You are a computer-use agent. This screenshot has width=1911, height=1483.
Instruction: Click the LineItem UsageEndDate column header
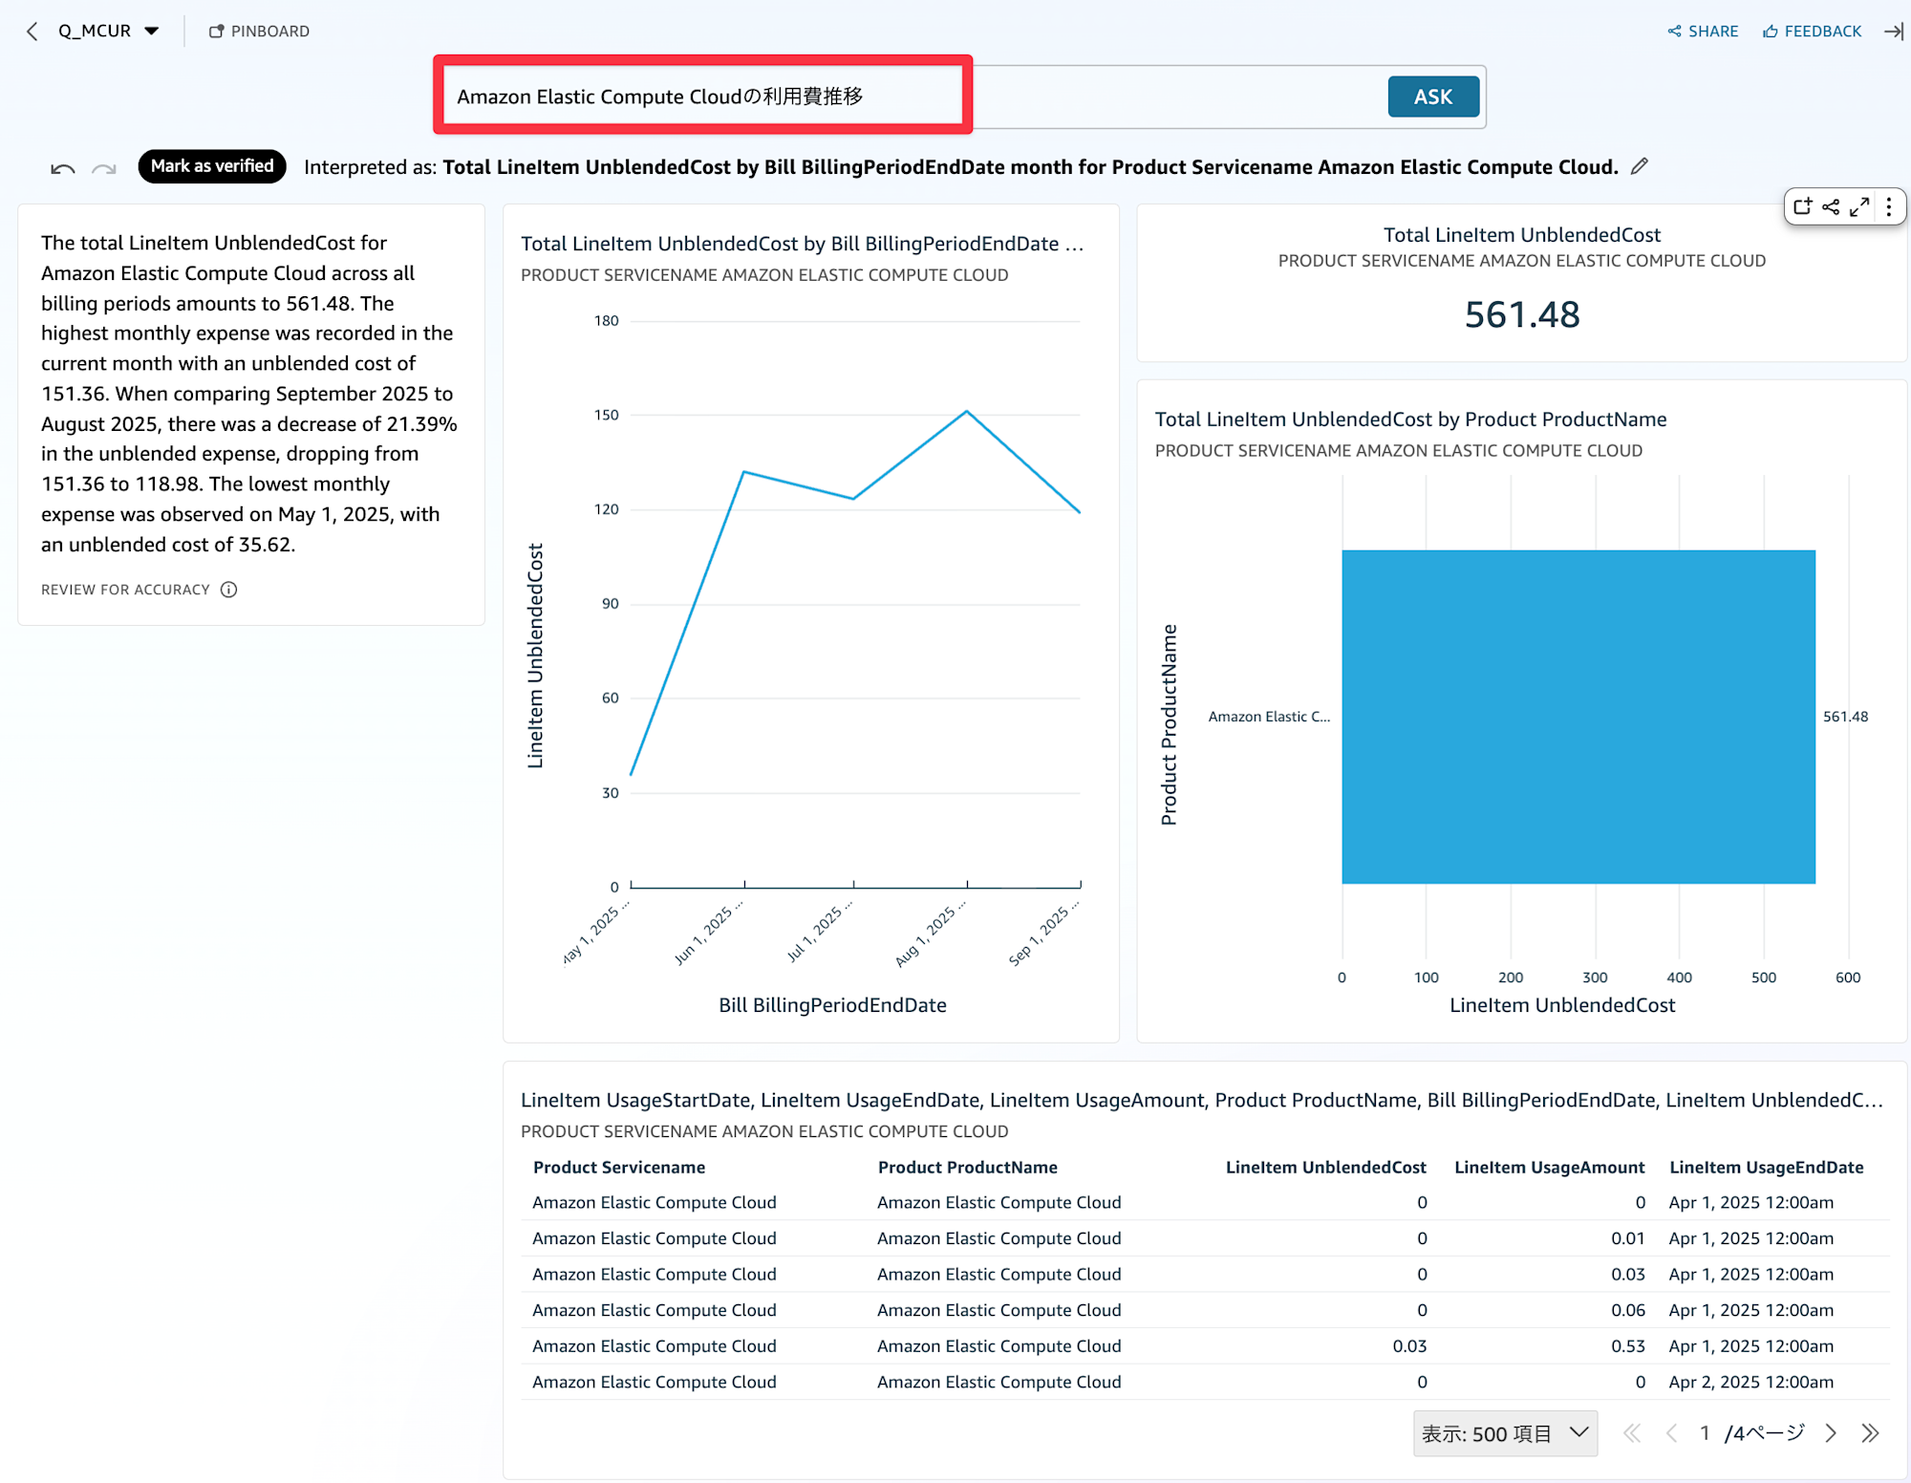(1767, 1167)
